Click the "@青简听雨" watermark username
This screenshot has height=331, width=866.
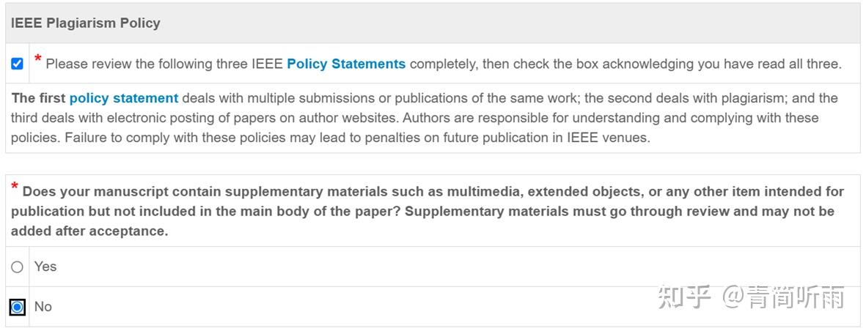coord(783,297)
